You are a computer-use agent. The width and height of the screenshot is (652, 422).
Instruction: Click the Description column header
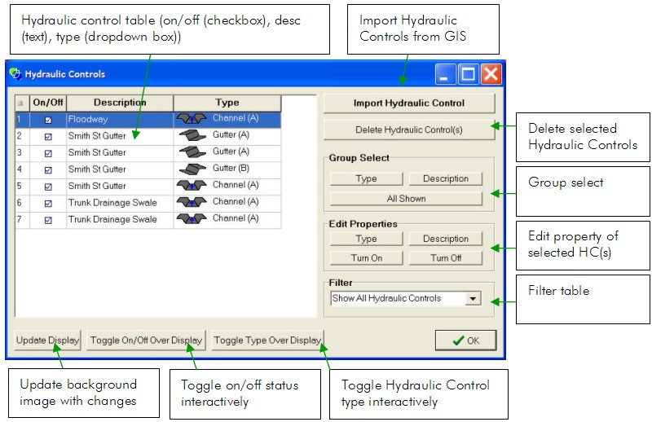(x=120, y=103)
